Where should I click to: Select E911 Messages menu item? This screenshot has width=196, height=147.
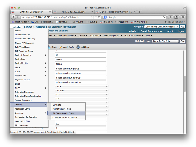(x=29, y=125)
